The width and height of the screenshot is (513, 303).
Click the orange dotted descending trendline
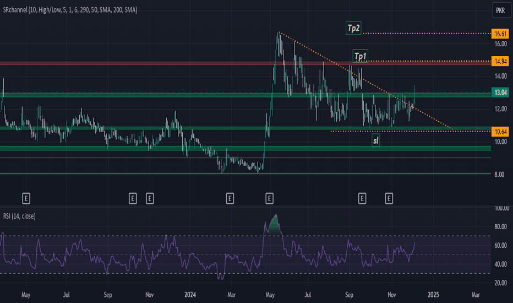point(365,80)
